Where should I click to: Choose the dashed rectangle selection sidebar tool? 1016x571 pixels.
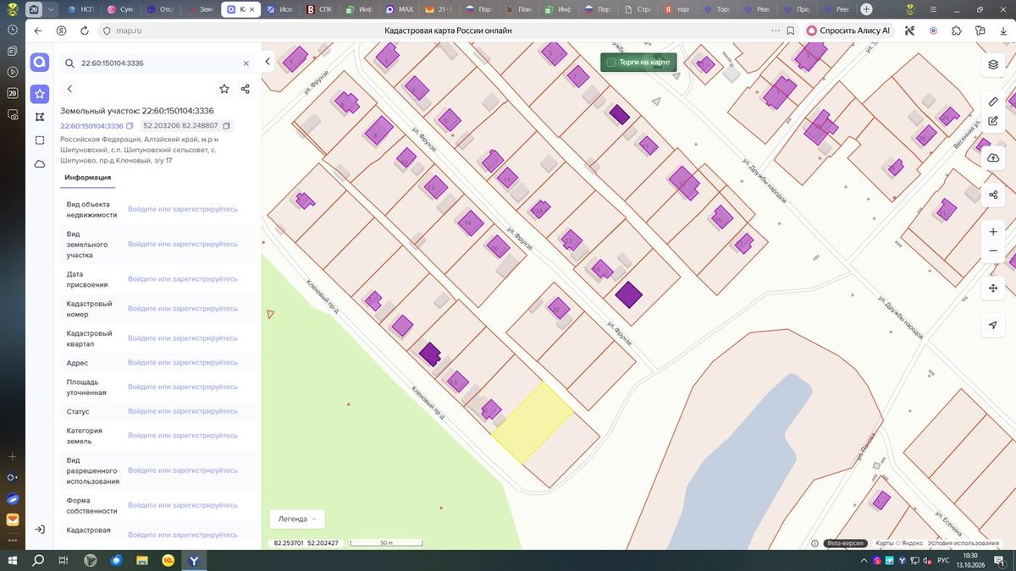click(x=39, y=140)
